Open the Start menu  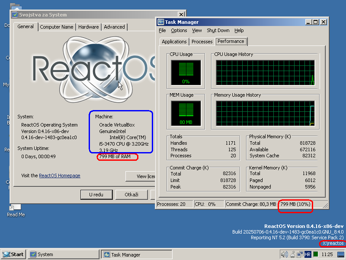click(13, 254)
